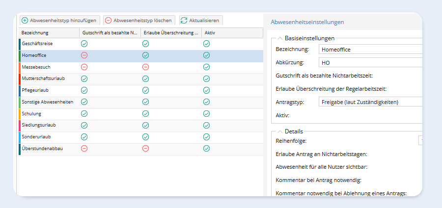Collapse the Basiseinstellungen section
The image size is (442, 208).
pyautogui.click(x=279, y=38)
